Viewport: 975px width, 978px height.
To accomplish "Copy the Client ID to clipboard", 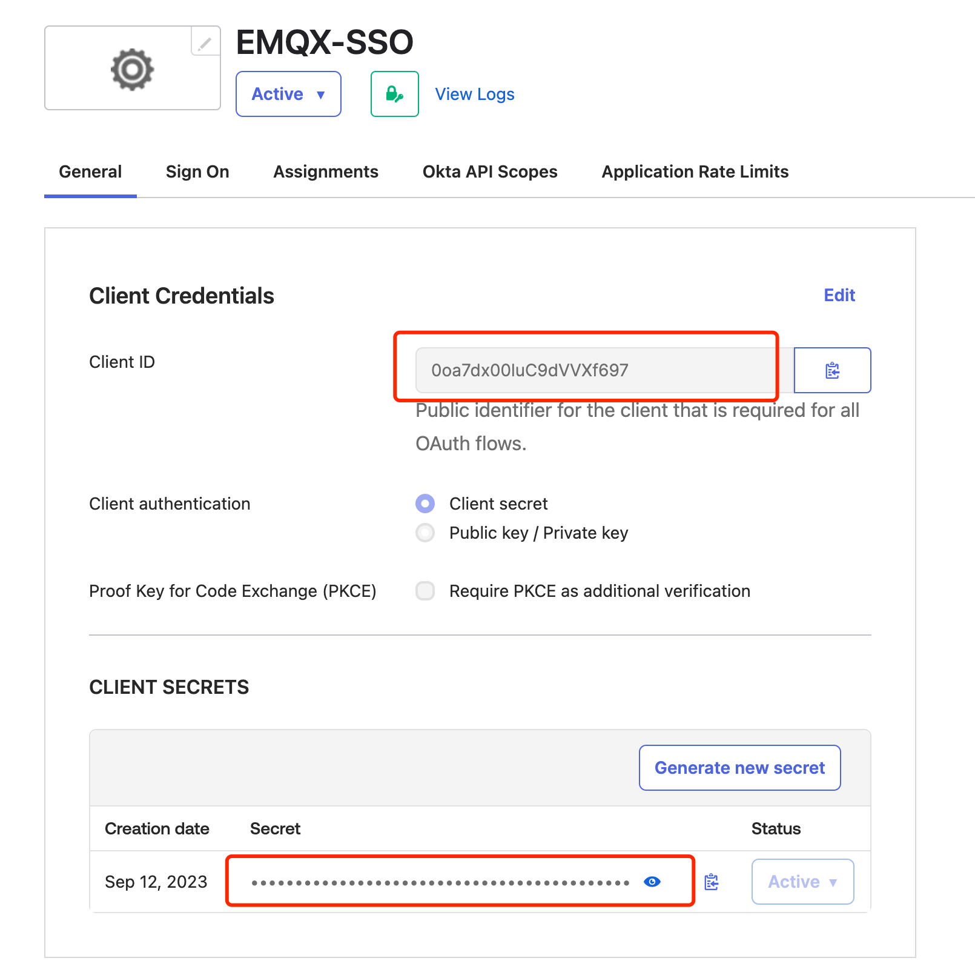I will point(832,370).
